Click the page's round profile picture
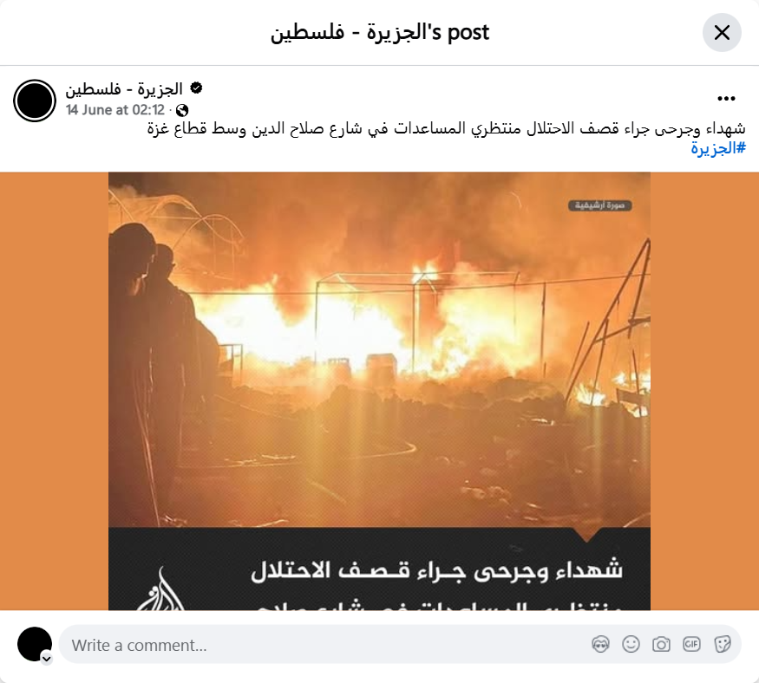The image size is (759, 683). [35, 101]
